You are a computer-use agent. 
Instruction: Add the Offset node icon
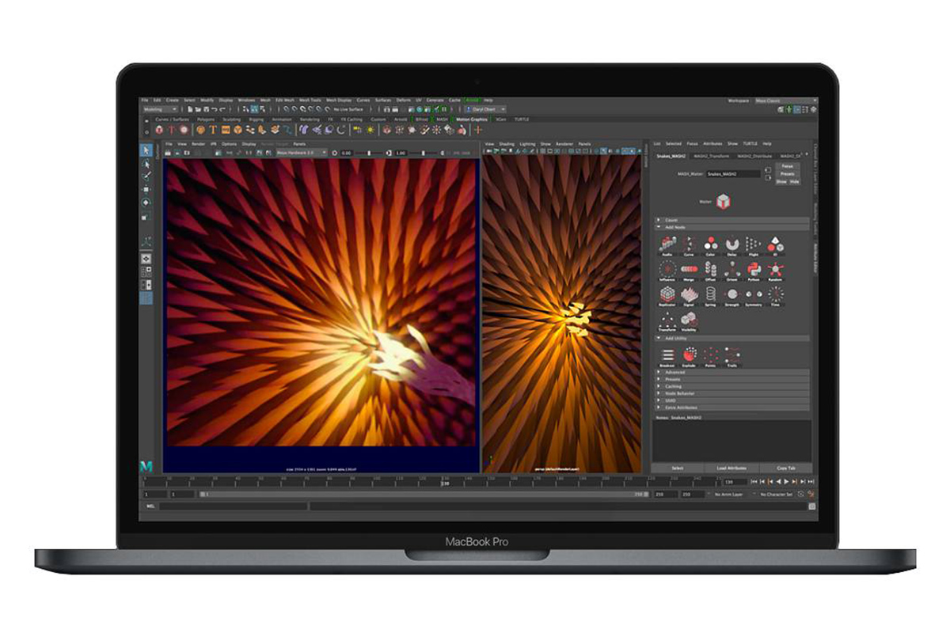(x=710, y=269)
